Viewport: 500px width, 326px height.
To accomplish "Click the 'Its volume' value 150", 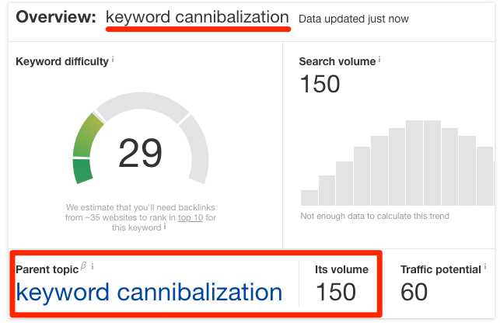I will (335, 292).
